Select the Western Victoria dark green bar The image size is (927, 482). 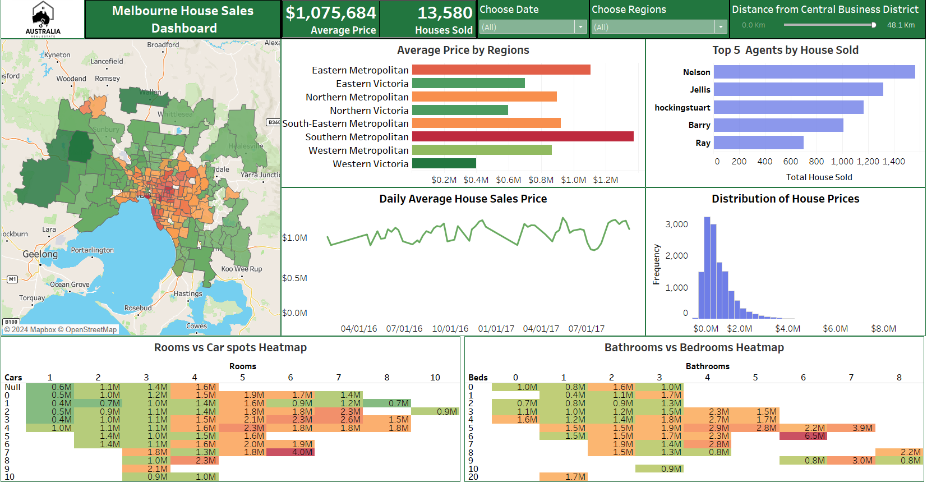(x=444, y=163)
